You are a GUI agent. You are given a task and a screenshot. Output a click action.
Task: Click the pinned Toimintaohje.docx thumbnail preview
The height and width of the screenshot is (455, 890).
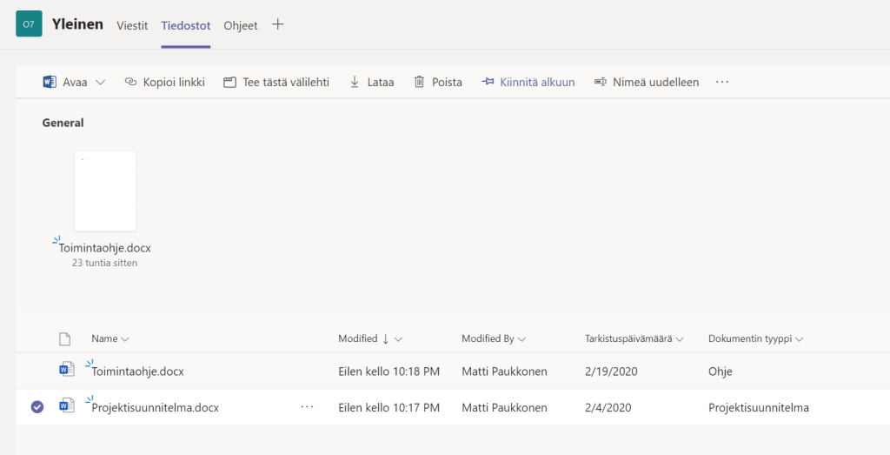tap(104, 191)
